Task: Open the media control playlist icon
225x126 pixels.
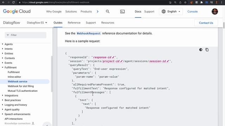Action: [x=211, y=2]
